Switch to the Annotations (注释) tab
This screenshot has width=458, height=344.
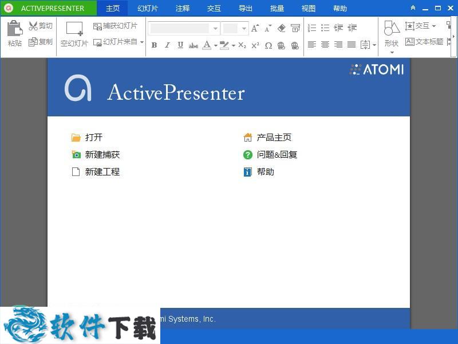coord(183,8)
